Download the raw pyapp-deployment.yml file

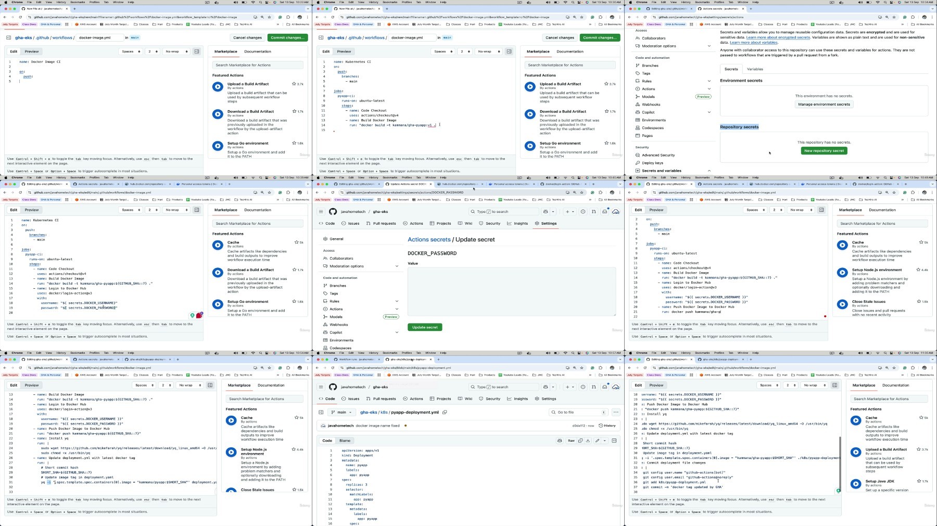pos(588,441)
